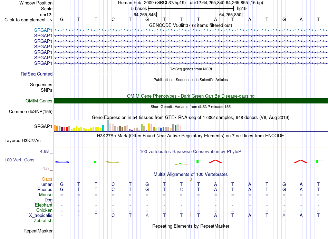
Task: Click the orange insertion bar in X_tropicalis row
Action: 191,215
